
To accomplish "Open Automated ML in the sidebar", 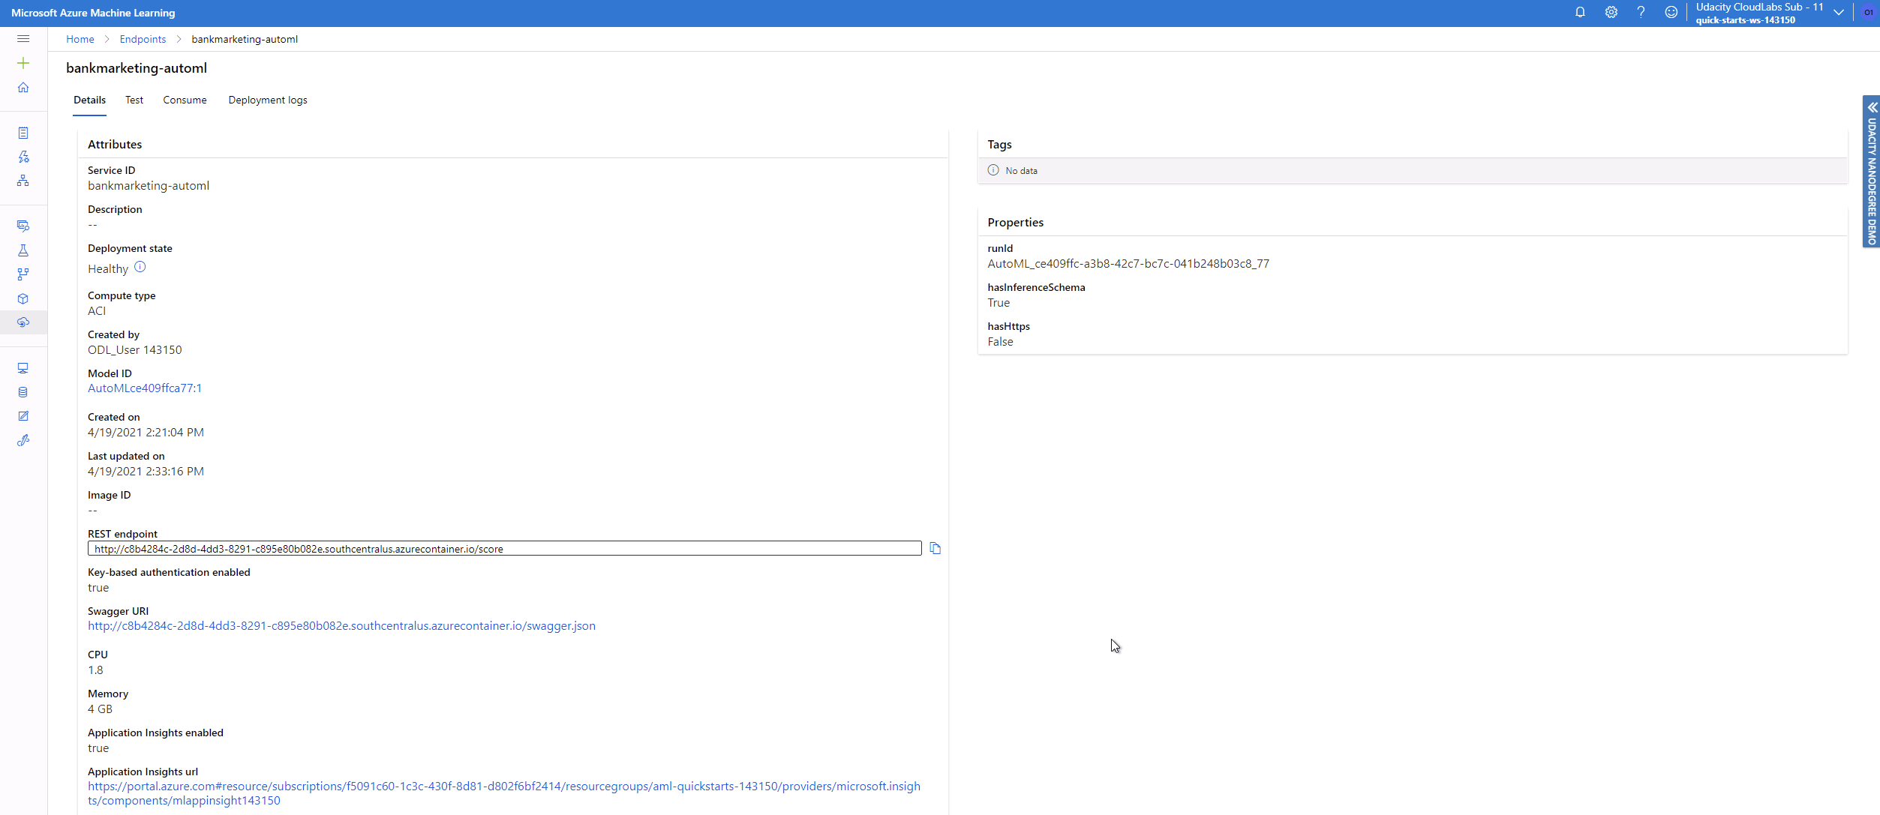I will (x=23, y=157).
